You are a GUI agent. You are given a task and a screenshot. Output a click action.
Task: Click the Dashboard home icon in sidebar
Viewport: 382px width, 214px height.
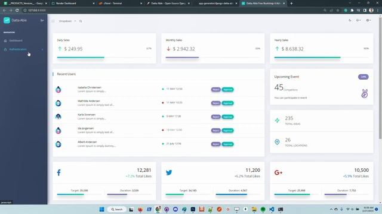click(5, 41)
